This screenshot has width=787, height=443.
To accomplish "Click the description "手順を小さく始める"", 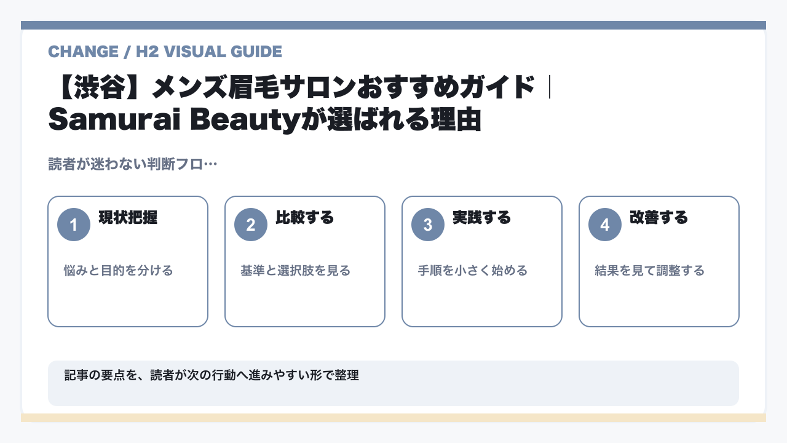I will click(x=473, y=271).
